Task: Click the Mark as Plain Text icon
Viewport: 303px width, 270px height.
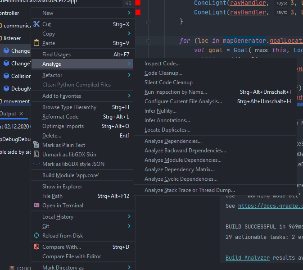Action: pos(37,145)
